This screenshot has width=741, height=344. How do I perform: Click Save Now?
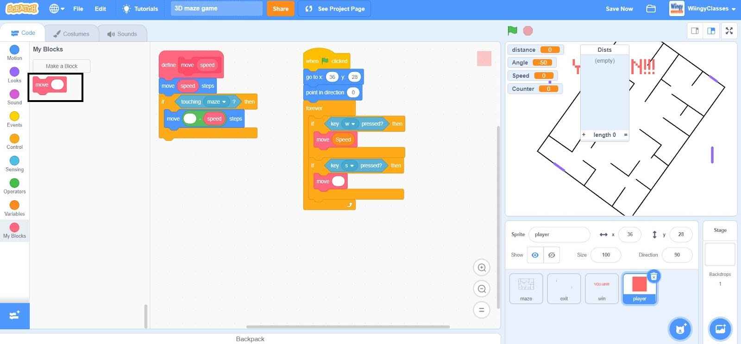[x=619, y=9]
